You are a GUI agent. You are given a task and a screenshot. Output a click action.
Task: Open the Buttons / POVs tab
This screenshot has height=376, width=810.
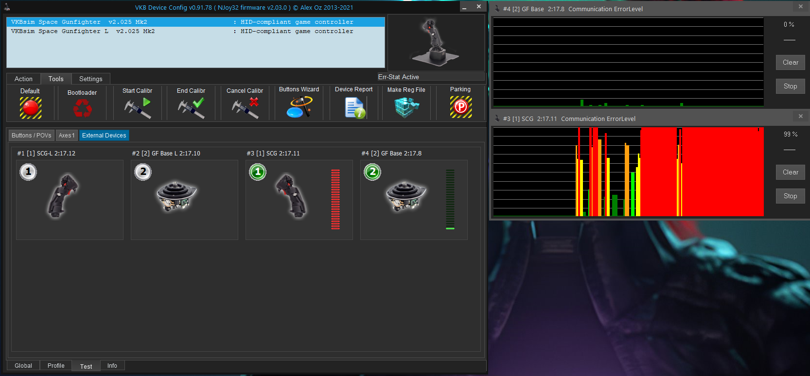pyautogui.click(x=32, y=136)
